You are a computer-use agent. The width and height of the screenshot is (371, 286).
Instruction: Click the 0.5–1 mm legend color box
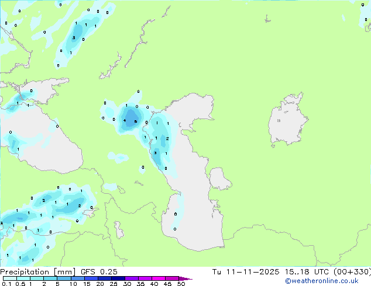click(23, 278)
